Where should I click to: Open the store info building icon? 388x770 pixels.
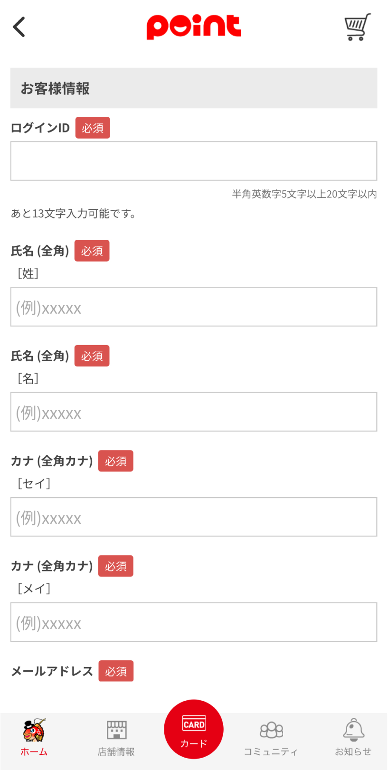pos(116,730)
